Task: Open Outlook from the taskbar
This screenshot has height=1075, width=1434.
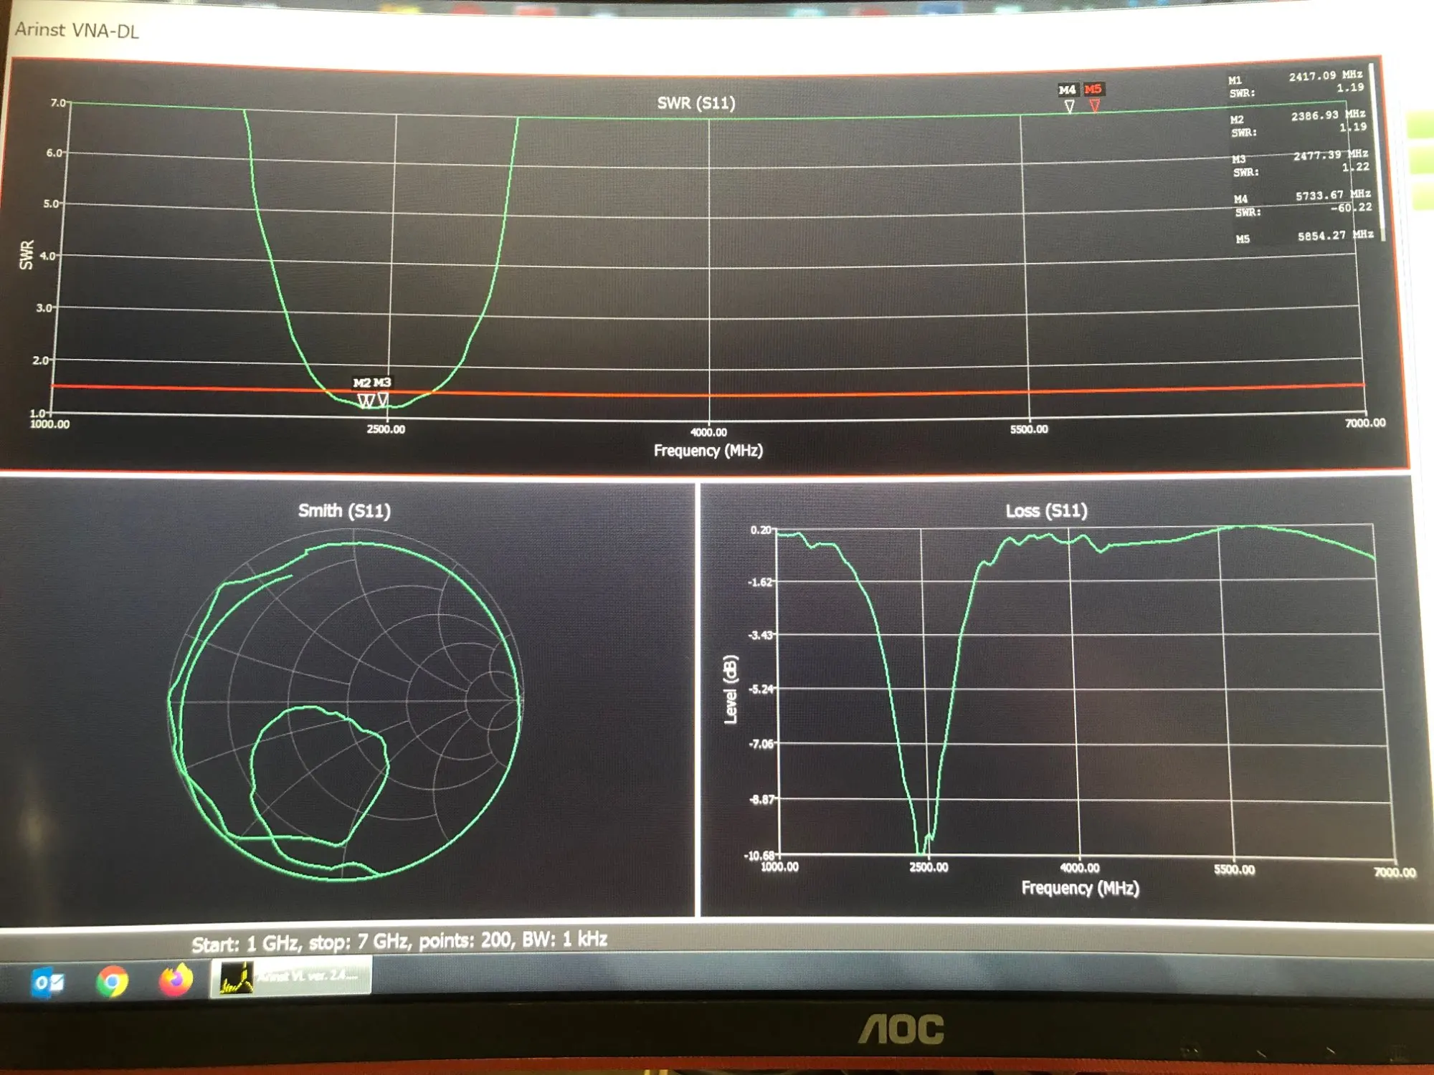Action: [48, 983]
